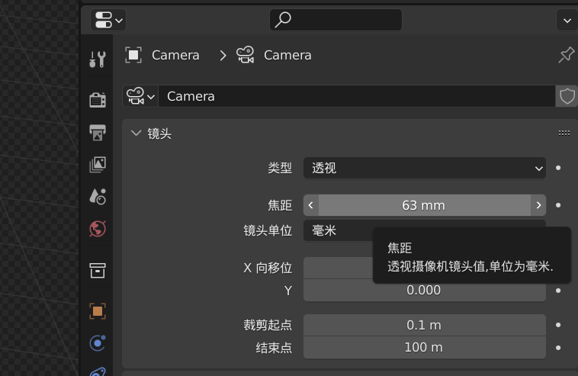Toggle fake user shield for Camera data

pos(567,96)
